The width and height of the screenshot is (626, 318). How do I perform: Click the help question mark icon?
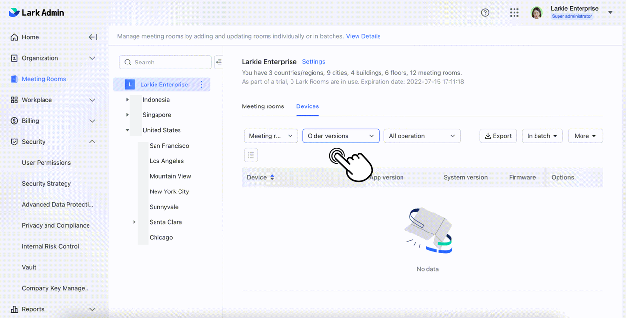tap(485, 13)
